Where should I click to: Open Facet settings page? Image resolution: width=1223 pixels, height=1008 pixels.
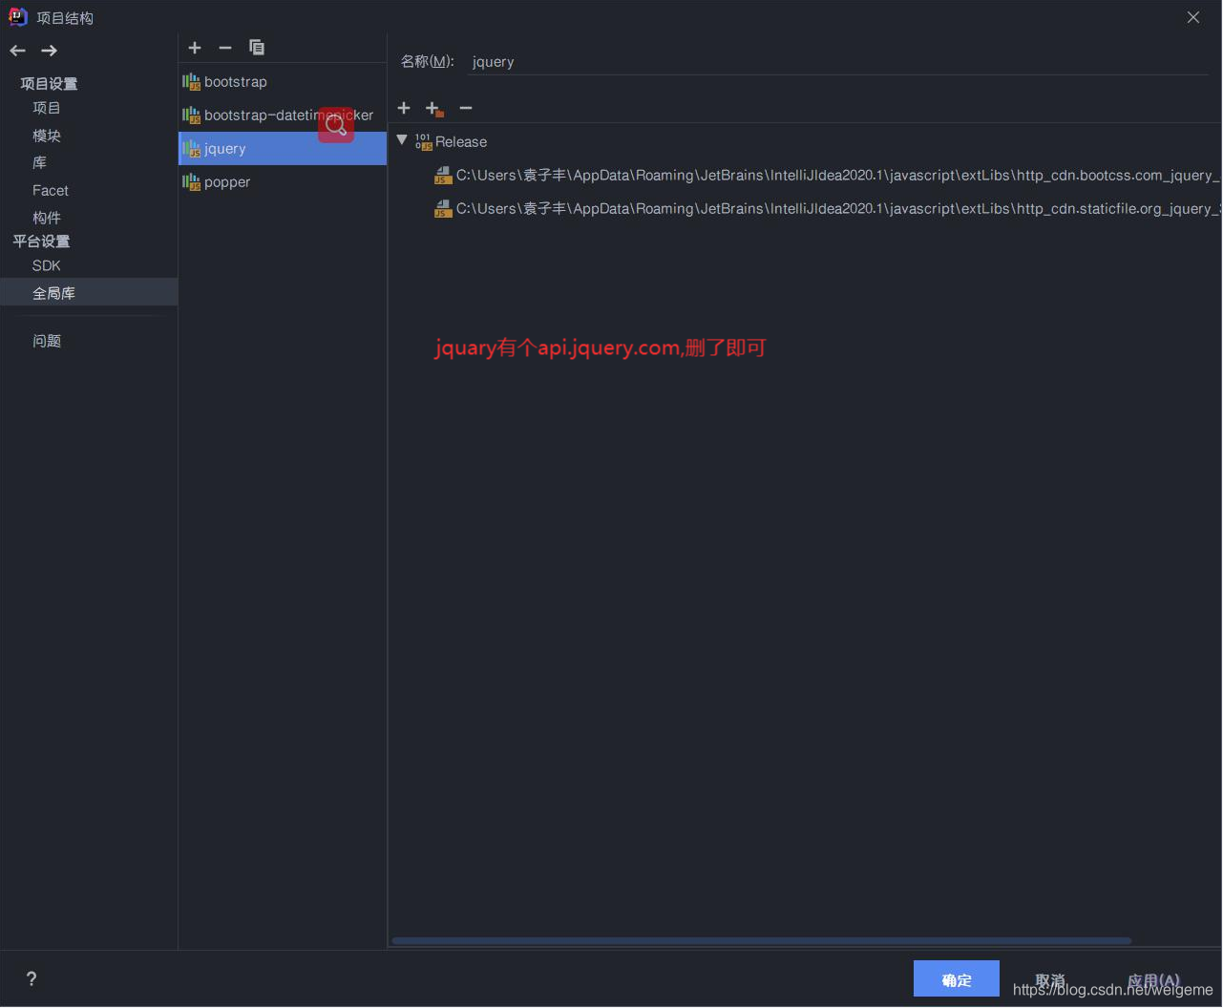pos(51,190)
